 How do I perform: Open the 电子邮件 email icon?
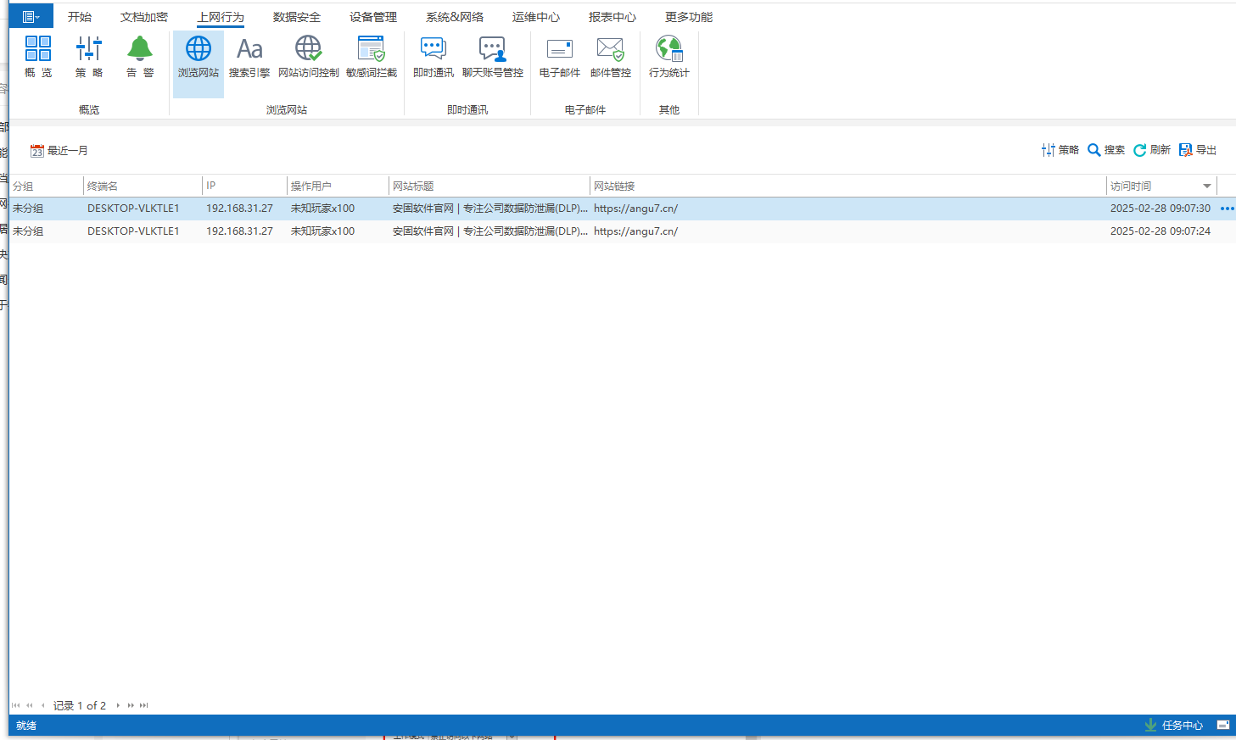(560, 57)
